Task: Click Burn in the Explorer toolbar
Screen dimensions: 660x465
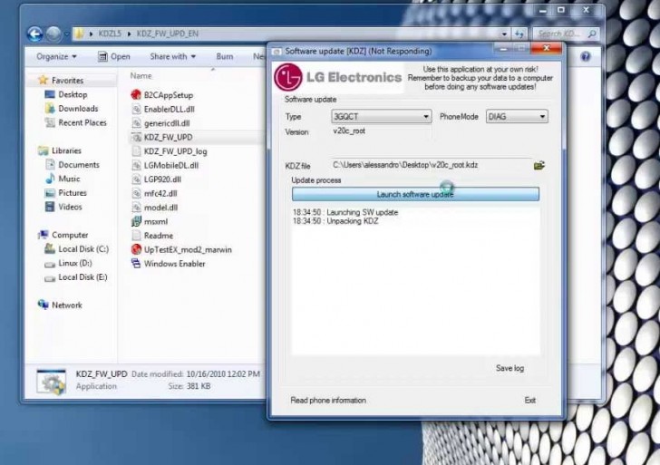Action: (x=224, y=56)
